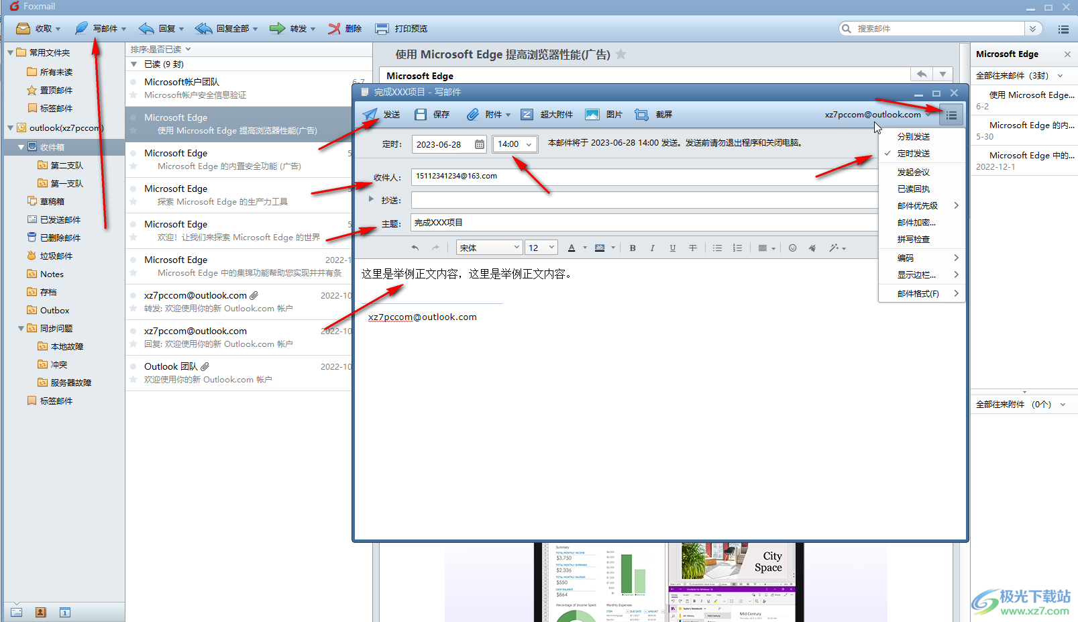Open the font size dropdown 12
The height and width of the screenshot is (622, 1078).
coord(541,248)
